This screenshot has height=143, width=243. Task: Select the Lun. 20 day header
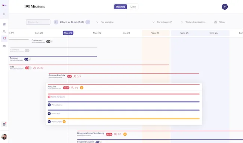point(39,33)
